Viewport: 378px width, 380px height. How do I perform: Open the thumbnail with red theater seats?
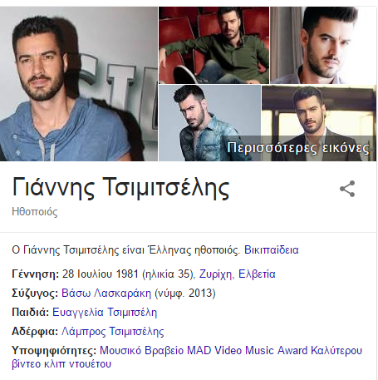214,45
